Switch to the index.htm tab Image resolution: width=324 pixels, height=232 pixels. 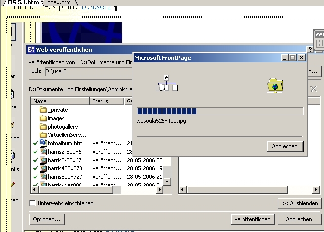pyautogui.click(x=59, y=3)
